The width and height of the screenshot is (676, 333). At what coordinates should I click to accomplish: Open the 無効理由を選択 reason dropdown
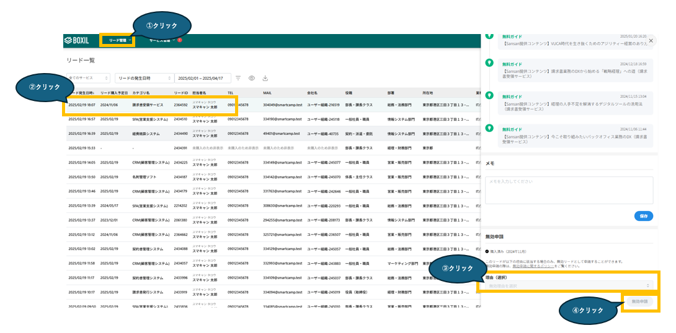(568, 285)
